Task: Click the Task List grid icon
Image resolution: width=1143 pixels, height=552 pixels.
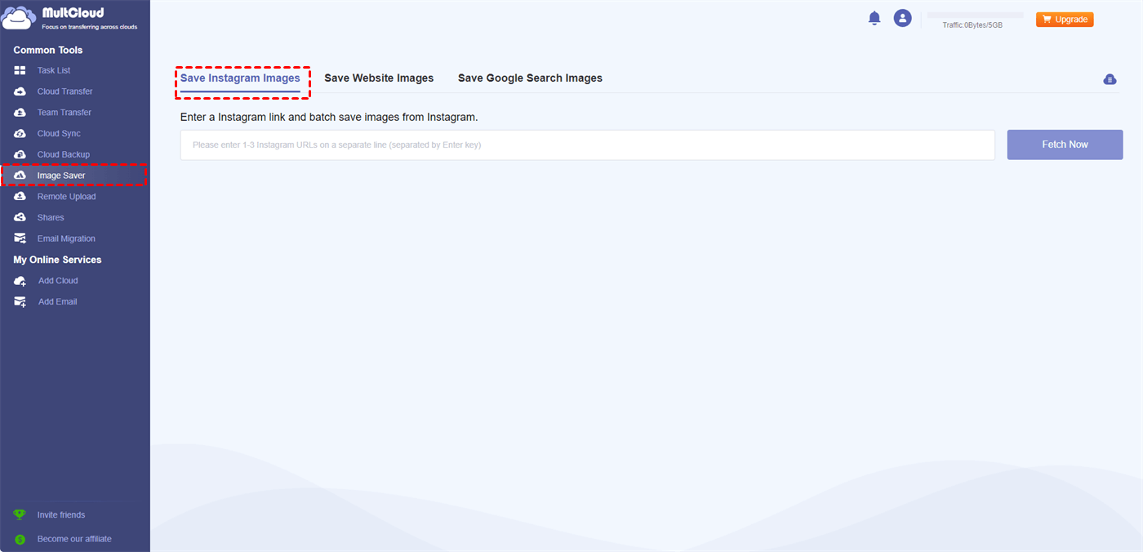Action: (x=20, y=70)
